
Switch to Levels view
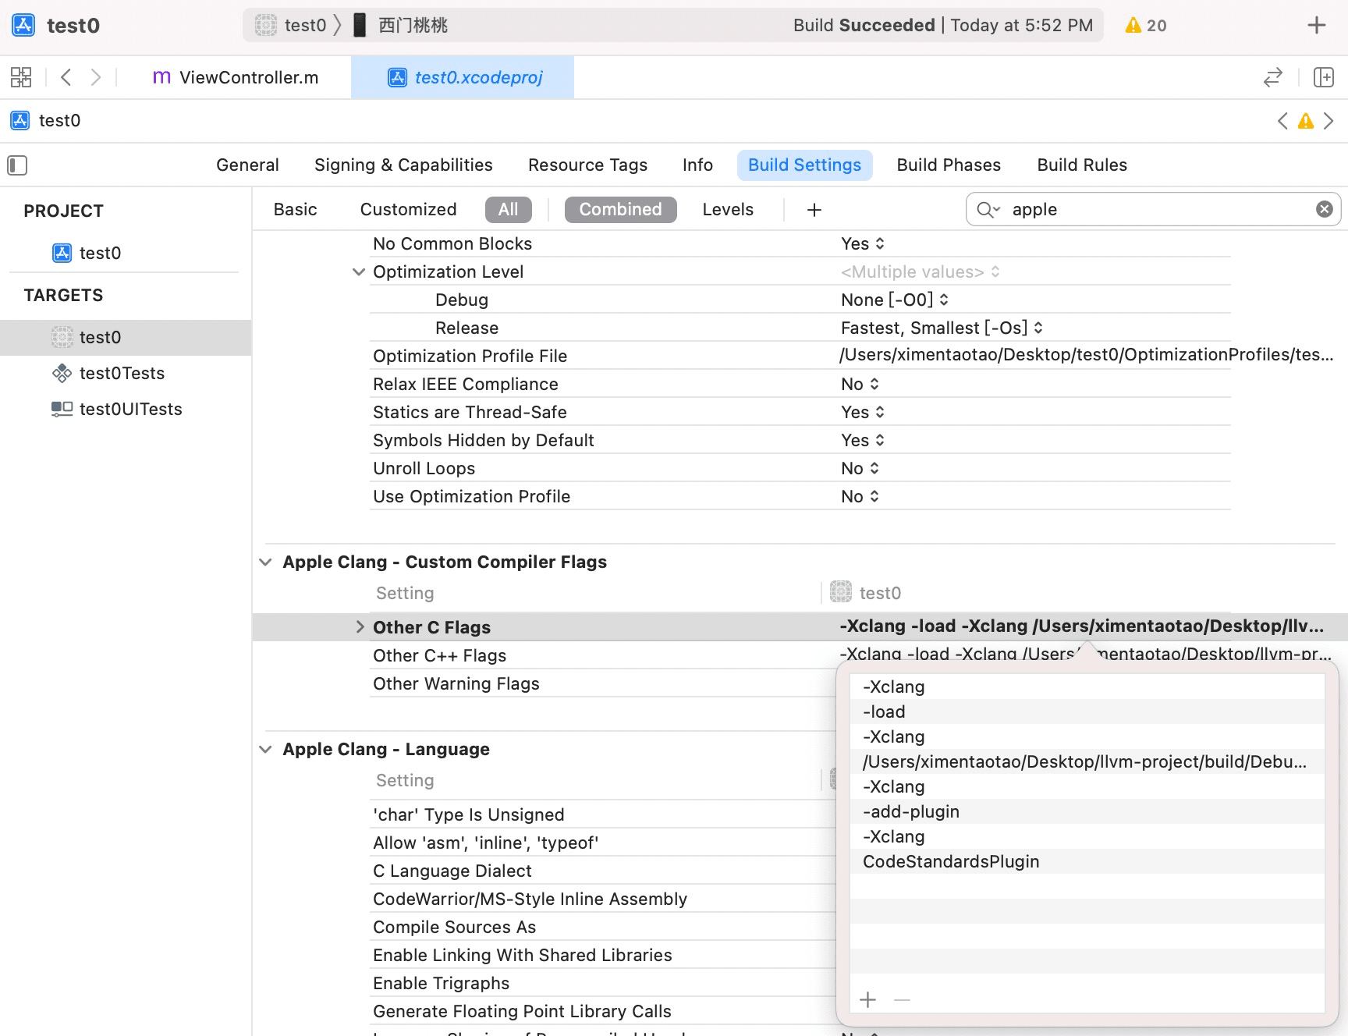[x=728, y=210]
